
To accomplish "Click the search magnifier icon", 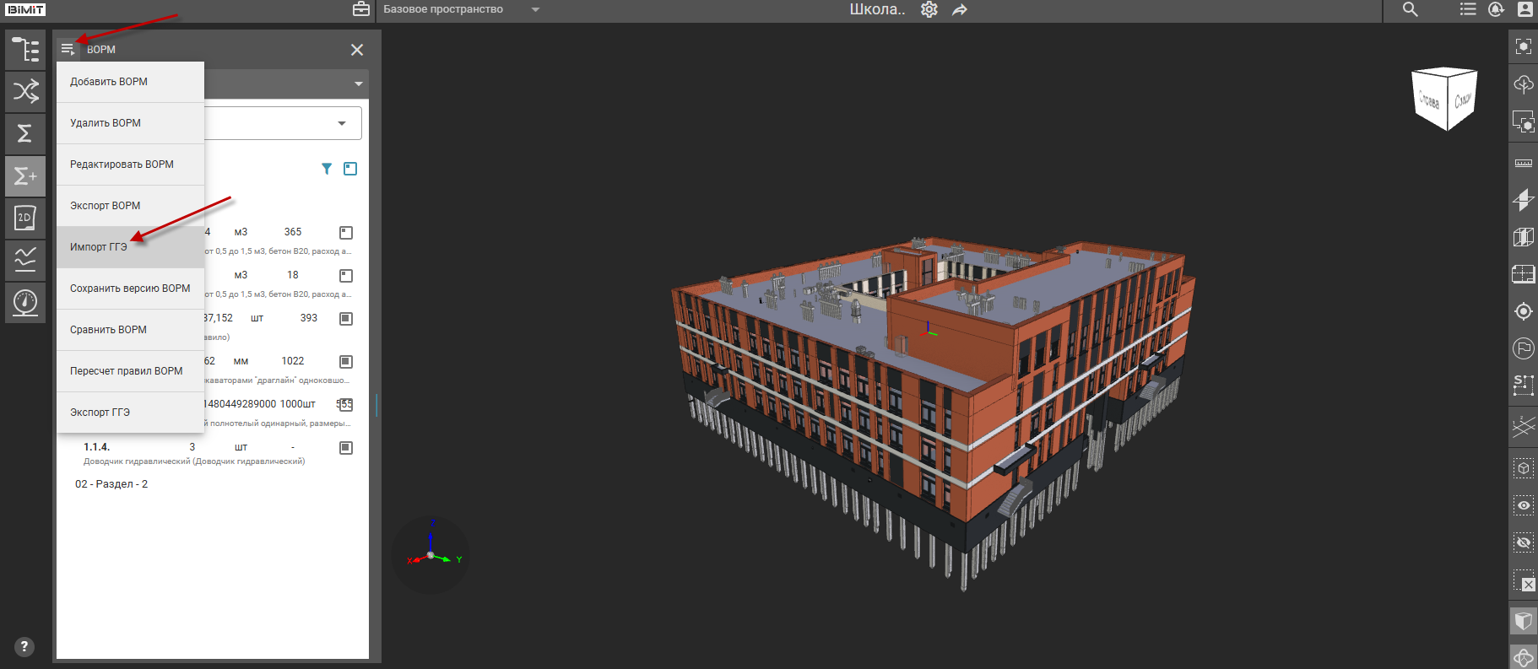I will point(1411,9).
